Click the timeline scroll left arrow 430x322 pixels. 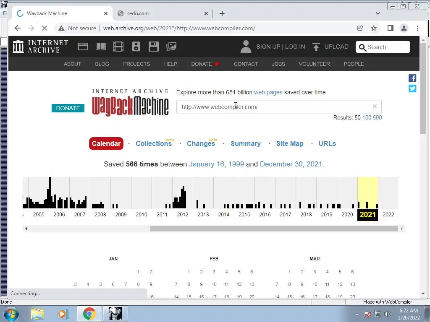pos(26,229)
